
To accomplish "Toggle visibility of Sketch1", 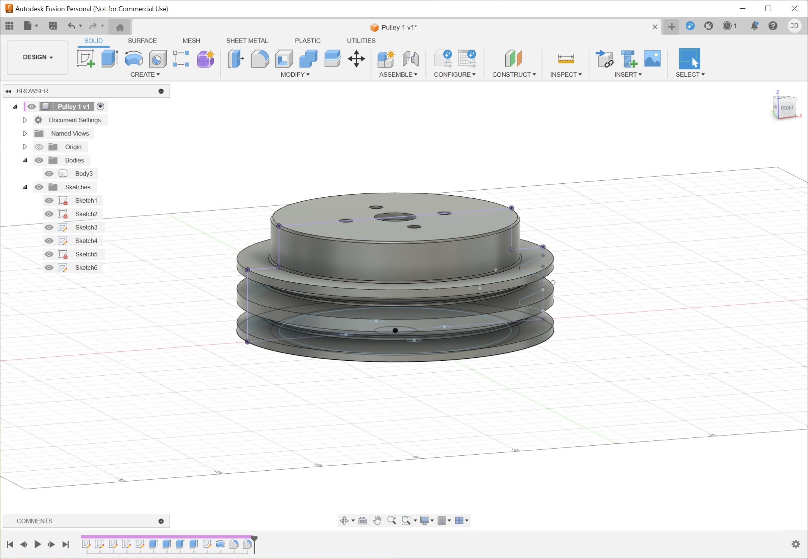I will tap(49, 201).
